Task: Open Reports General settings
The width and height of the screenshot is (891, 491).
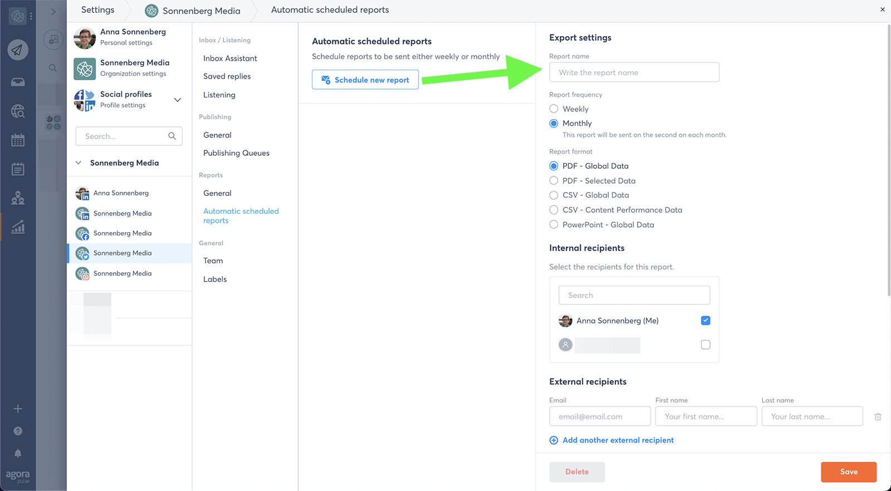Action: click(x=217, y=193)
